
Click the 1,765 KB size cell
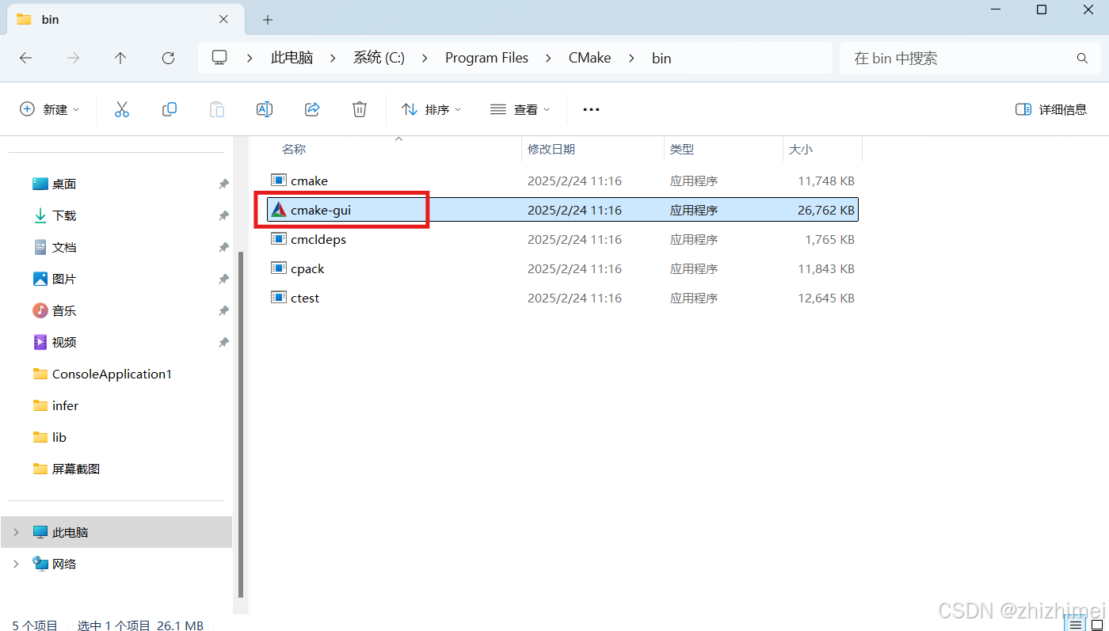pos(829,239)
